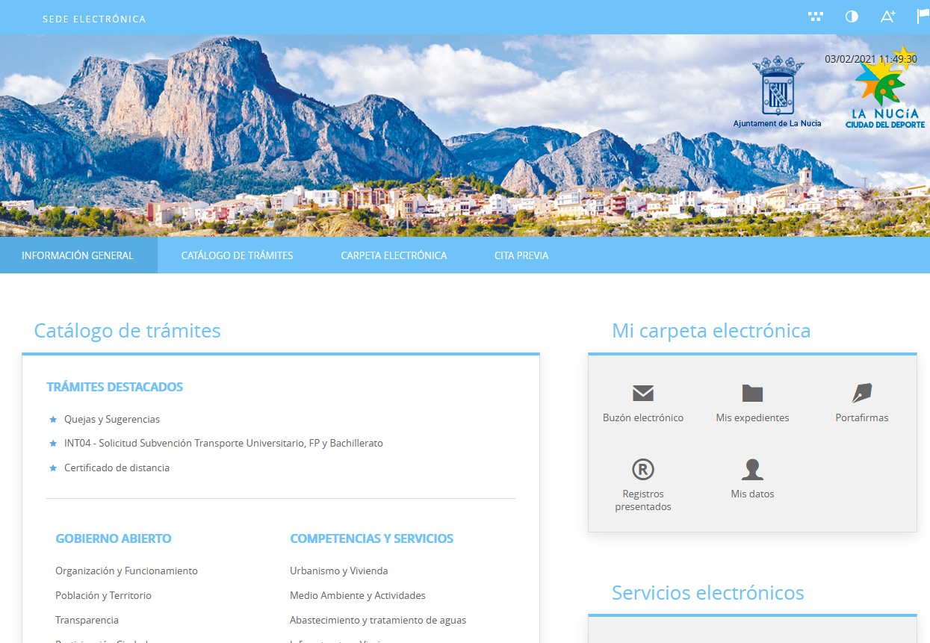This screenshot has width=930, height=643.
Task: Open the Carpeta Electrónica tab
Action: point(394,255)
